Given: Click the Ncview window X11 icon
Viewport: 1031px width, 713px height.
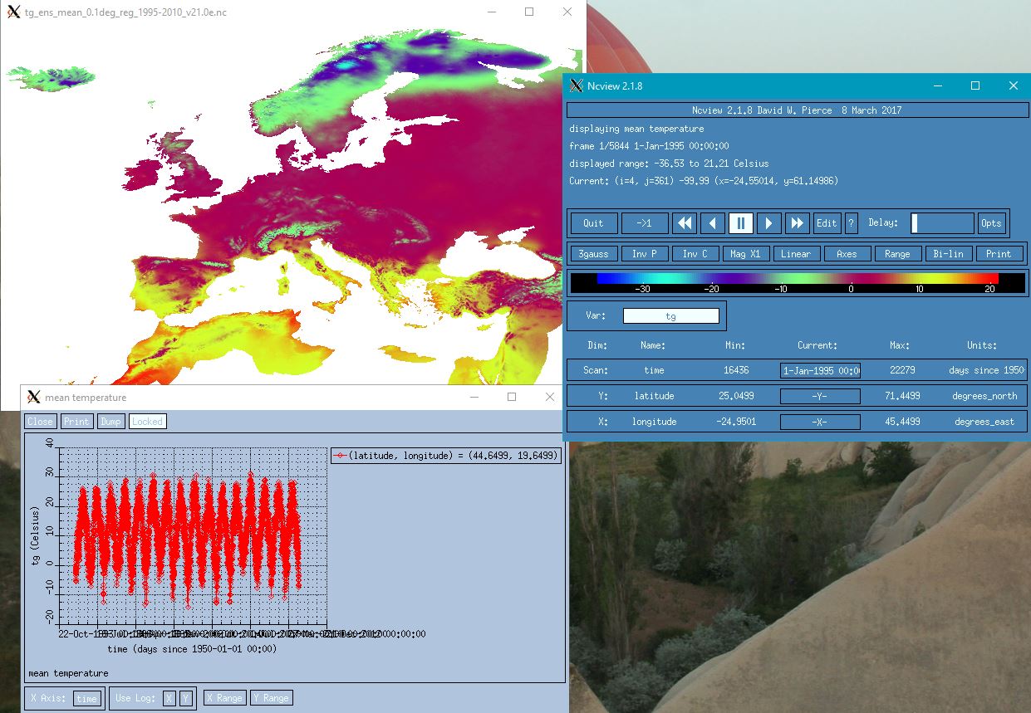Looking at the screenshot, I should click(577, 85).
